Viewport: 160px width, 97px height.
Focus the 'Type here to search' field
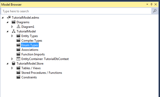point(76,11)
